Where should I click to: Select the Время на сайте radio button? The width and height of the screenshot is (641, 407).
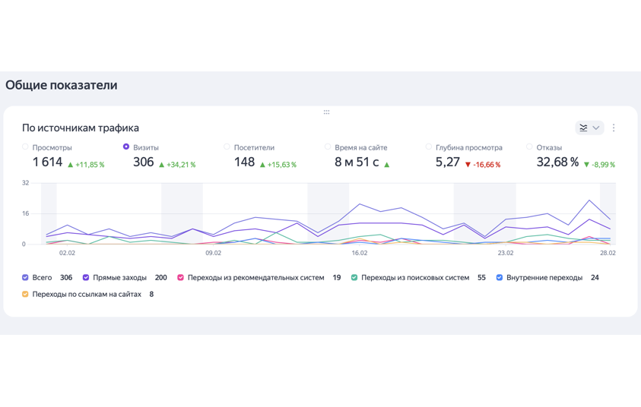pos(328,147)
